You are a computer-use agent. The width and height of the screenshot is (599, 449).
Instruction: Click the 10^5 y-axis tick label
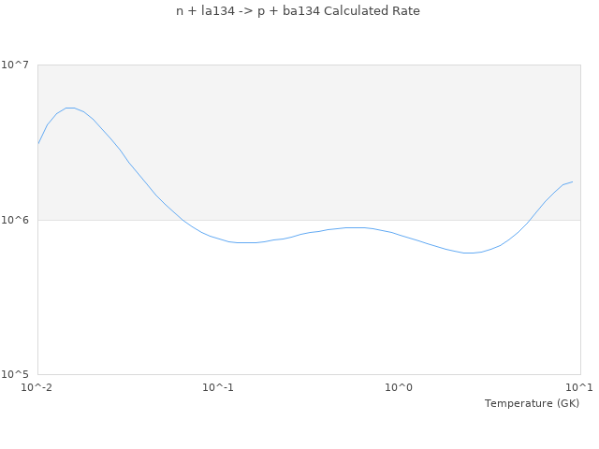16,375
